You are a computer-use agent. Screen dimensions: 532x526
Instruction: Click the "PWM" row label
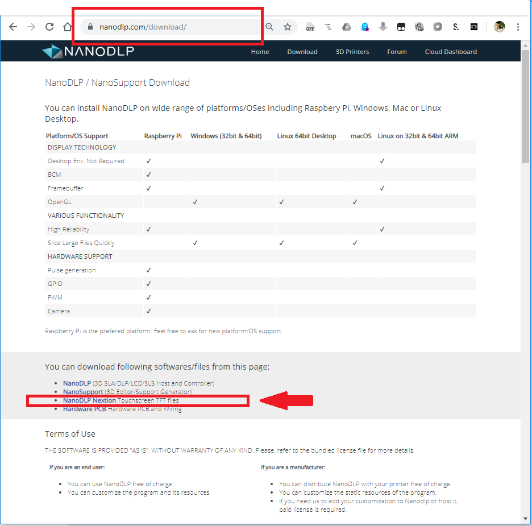(x=55, y=297)
